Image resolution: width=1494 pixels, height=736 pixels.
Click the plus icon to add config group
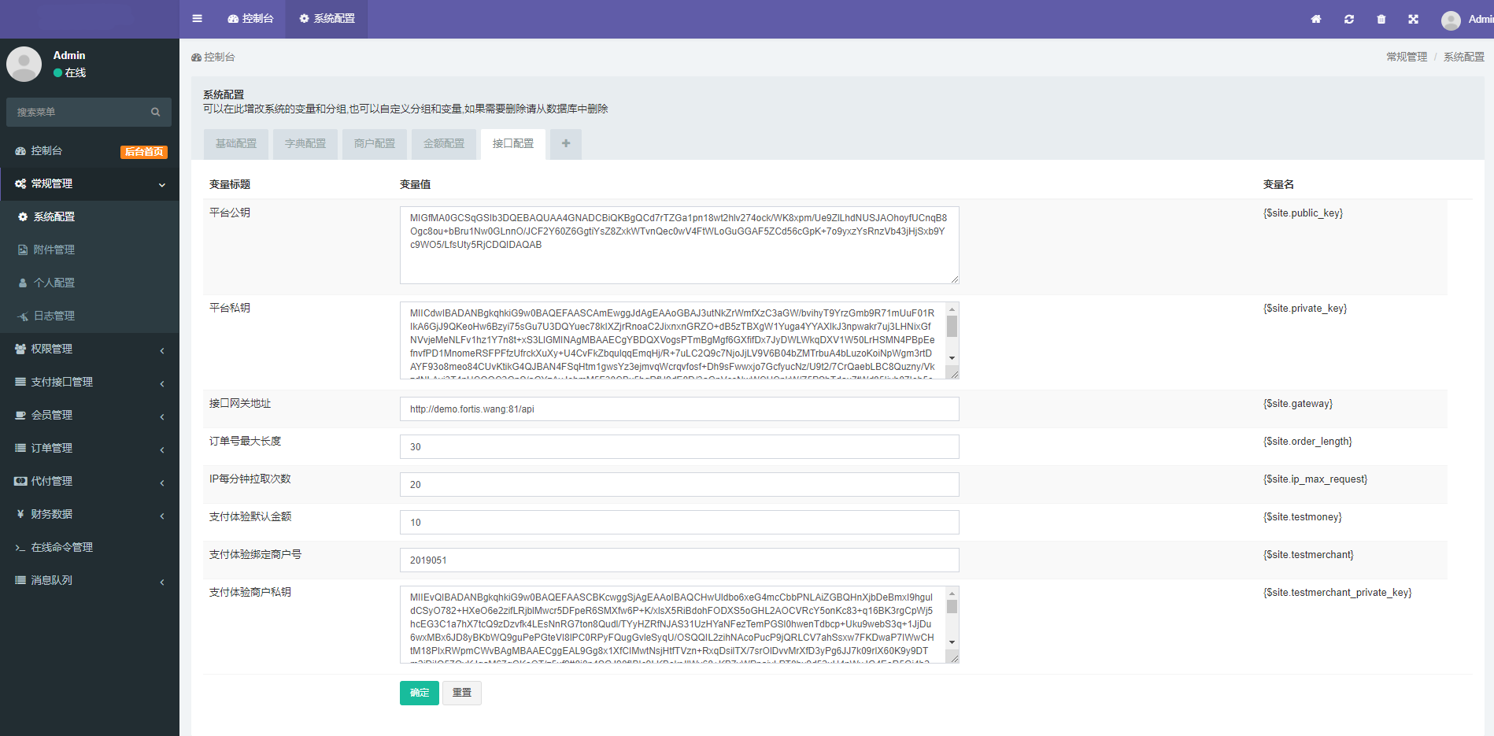click(x=565, y=144)
